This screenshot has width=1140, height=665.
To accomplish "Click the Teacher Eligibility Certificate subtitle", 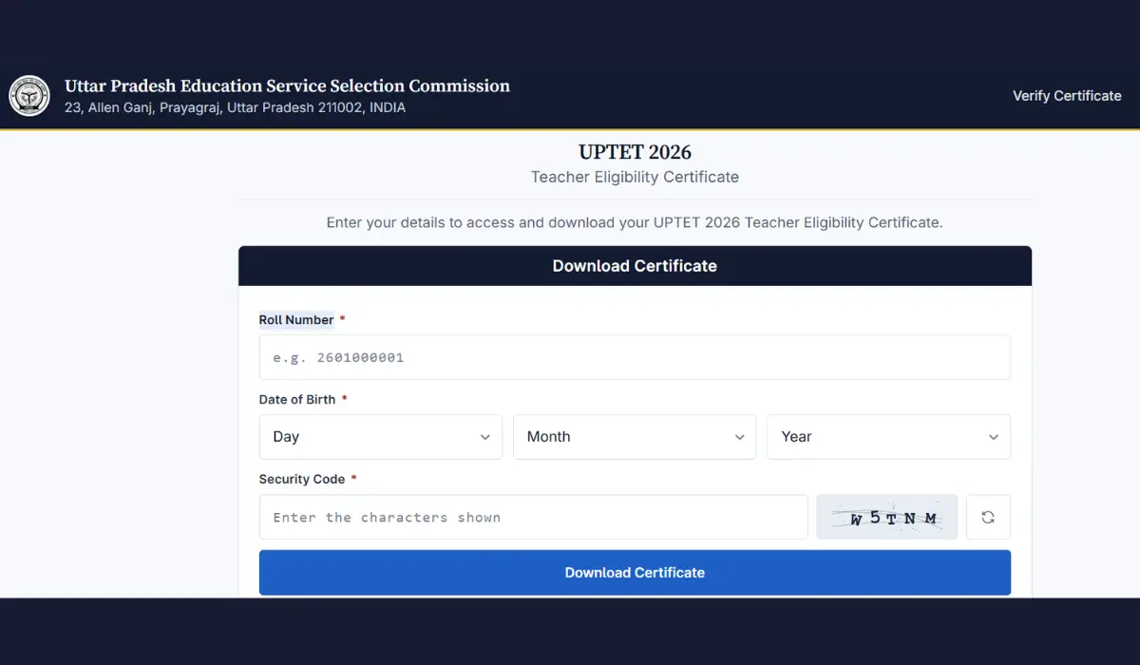I will pos(635,177).
